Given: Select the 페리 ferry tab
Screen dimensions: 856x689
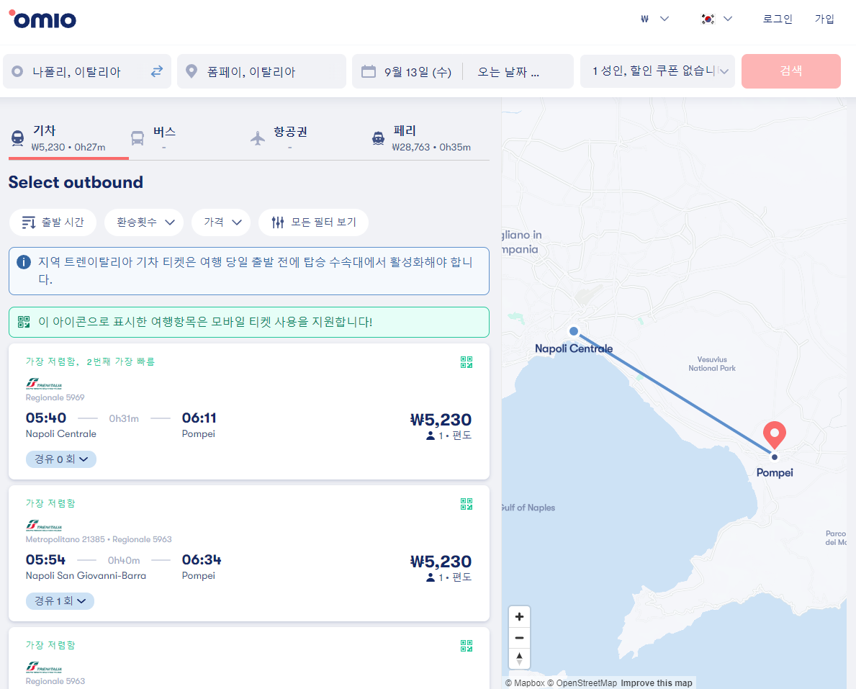Looking at the screenshot, I should pos(429,139).
